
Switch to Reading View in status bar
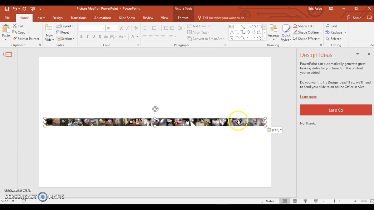coord(305,201)
